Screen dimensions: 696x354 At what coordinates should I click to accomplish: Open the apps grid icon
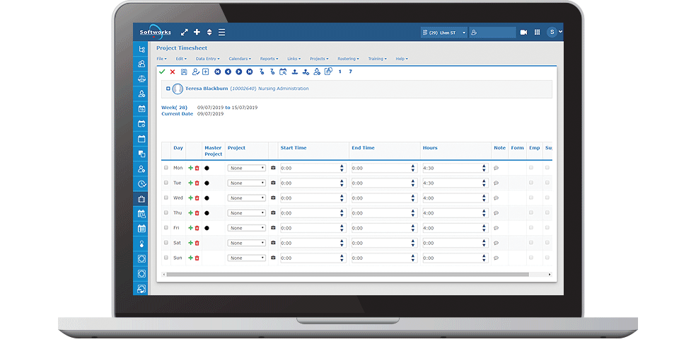click(537, 32)
